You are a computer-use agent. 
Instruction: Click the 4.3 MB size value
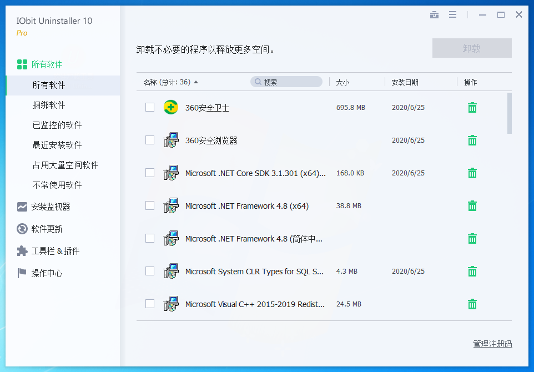347,271
